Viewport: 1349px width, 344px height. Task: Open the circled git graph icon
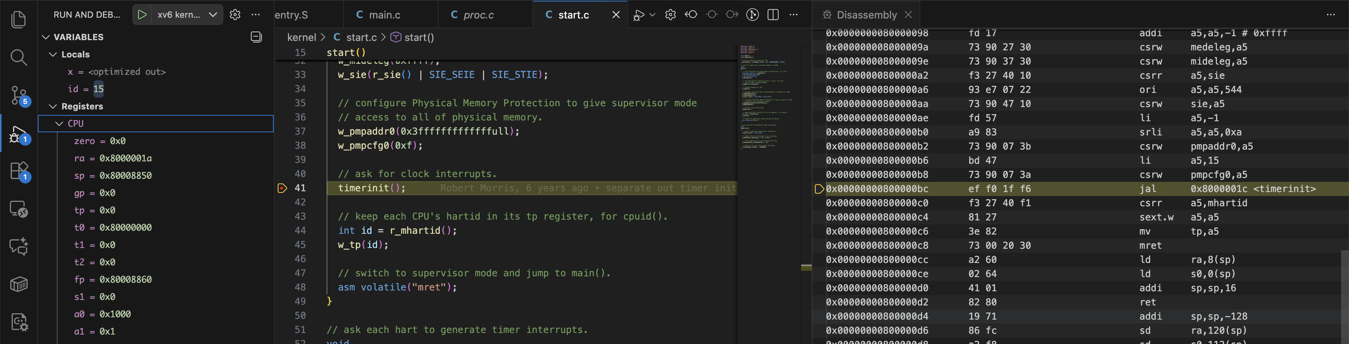tap(753, 15)
